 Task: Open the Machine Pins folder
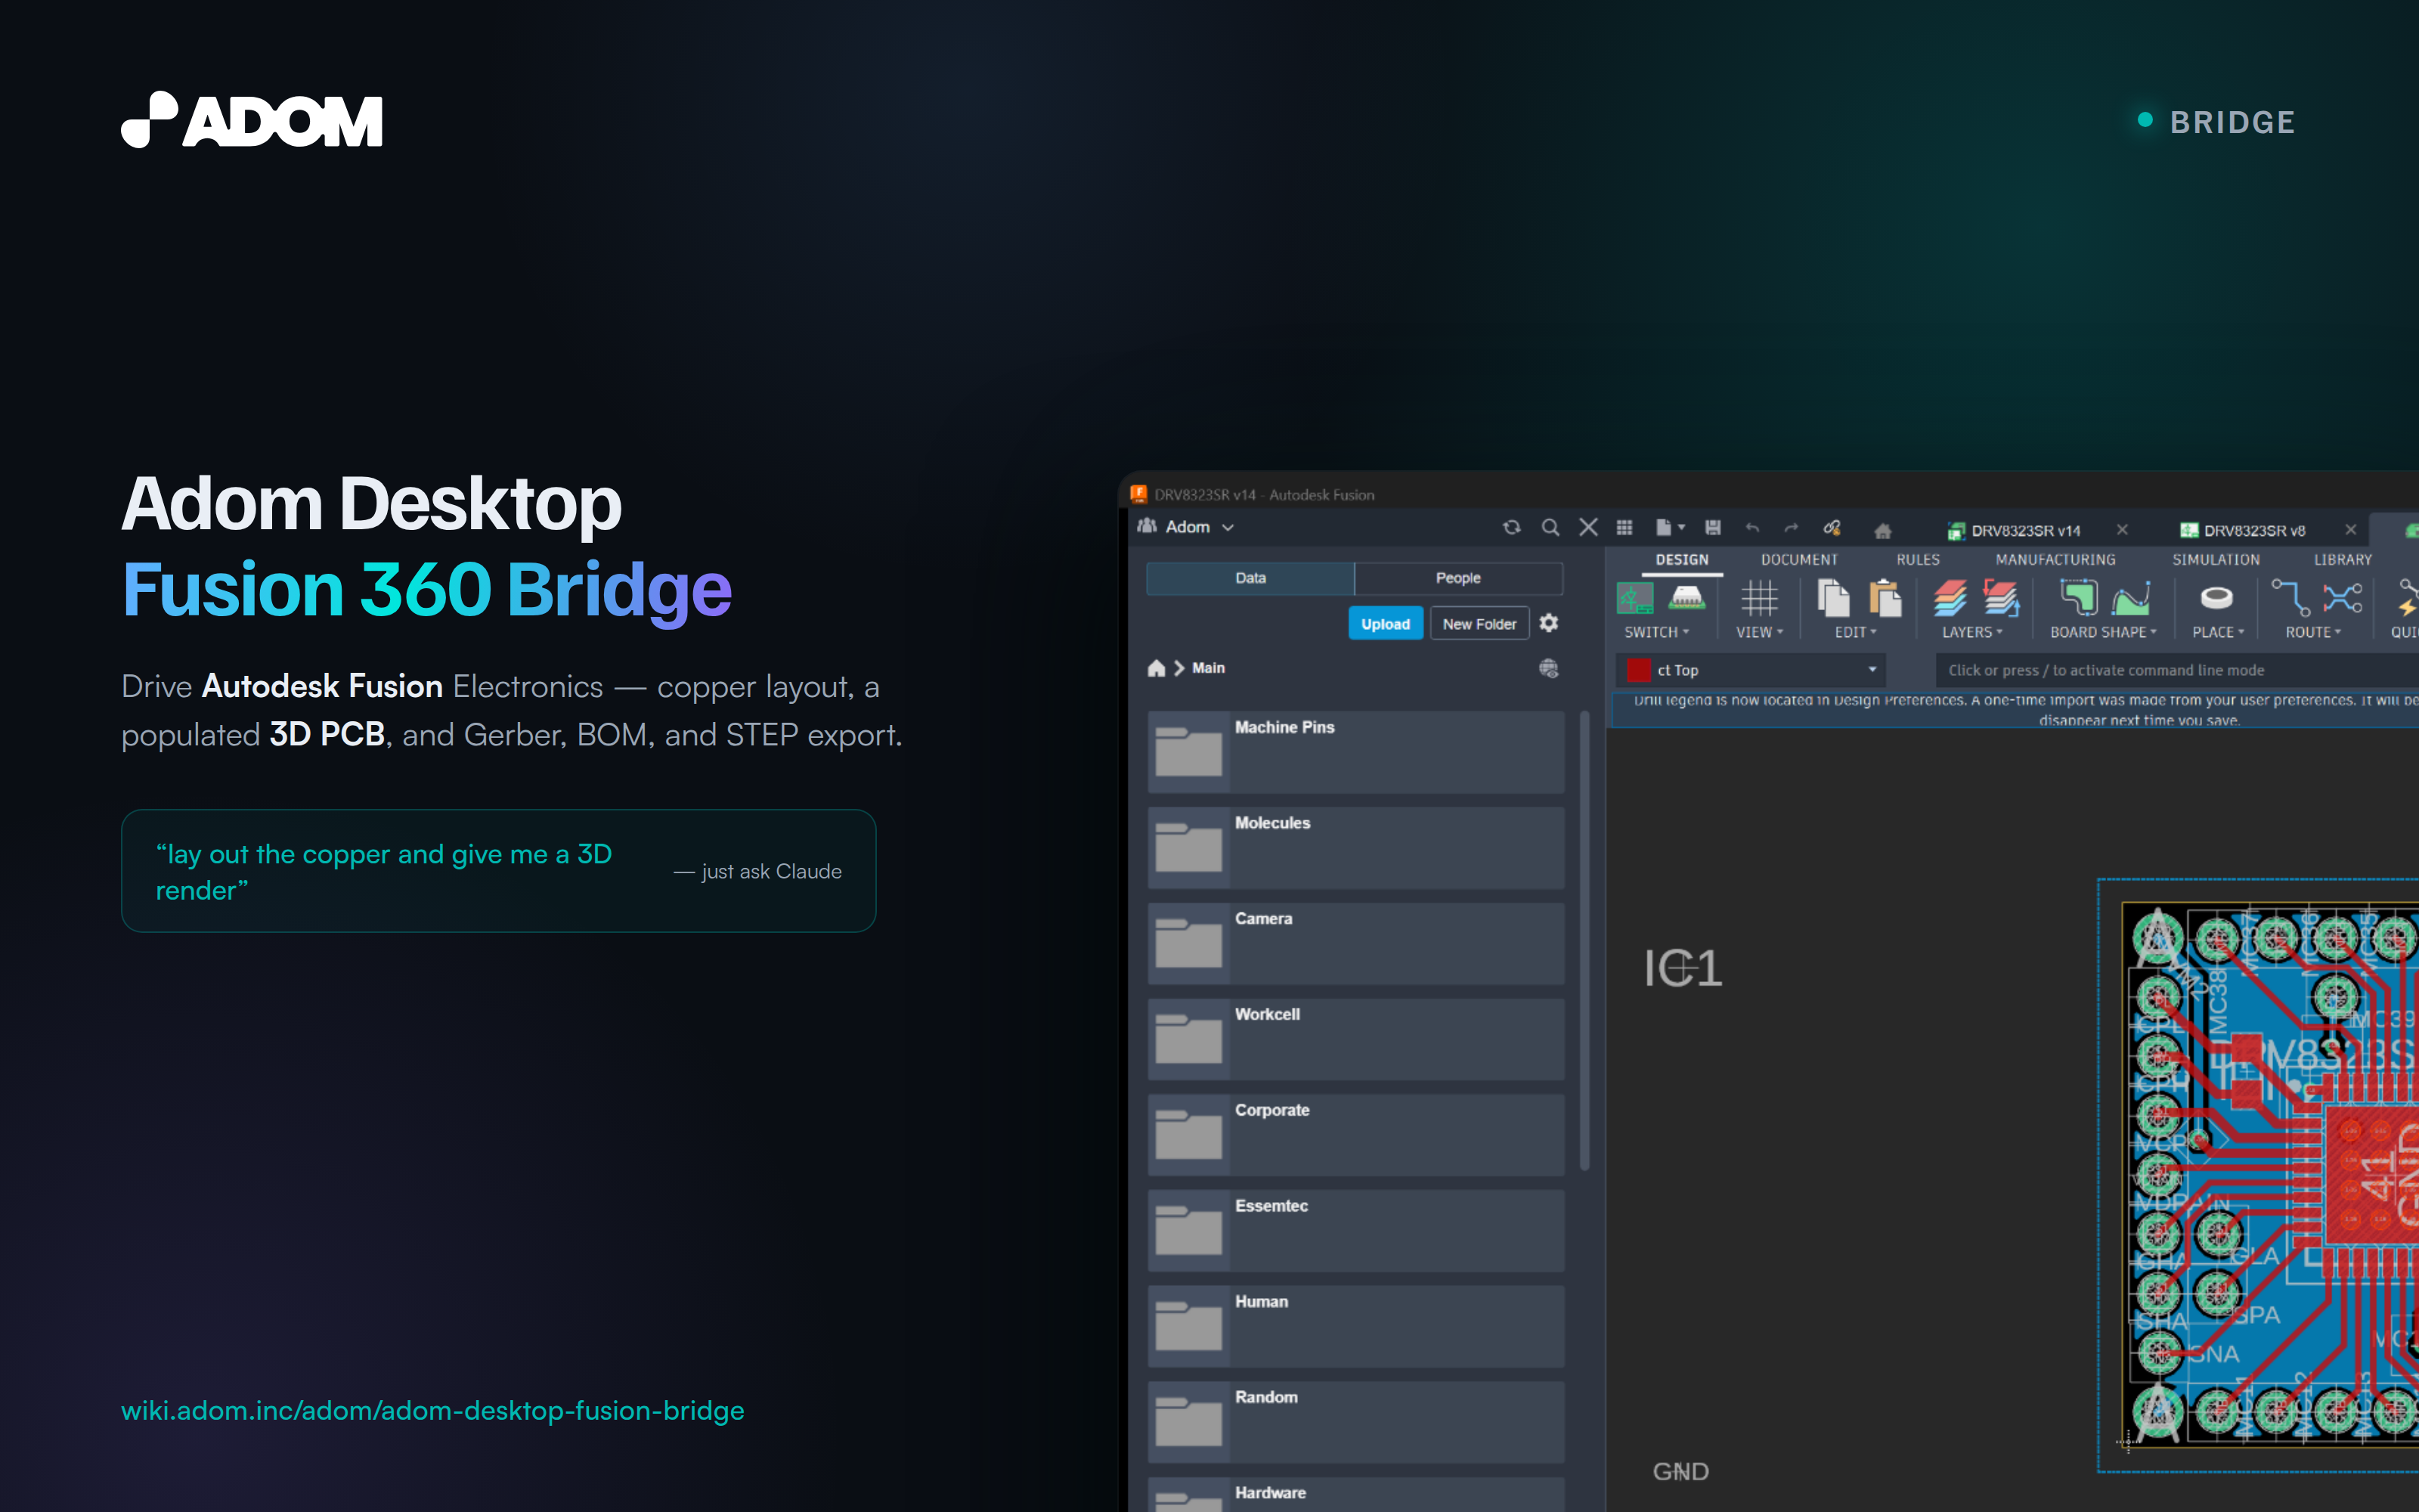click(x=1355, y=752)
